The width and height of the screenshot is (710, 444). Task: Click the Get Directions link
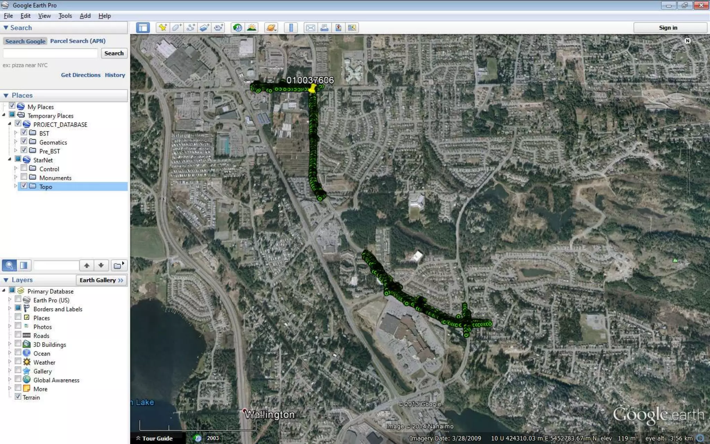pos(80,75)
